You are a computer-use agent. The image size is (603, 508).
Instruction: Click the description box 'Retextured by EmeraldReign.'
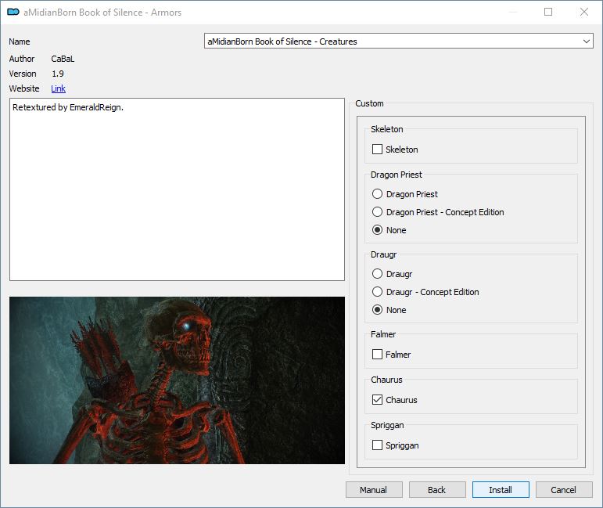pyautogui.click(x=177, y=189)
